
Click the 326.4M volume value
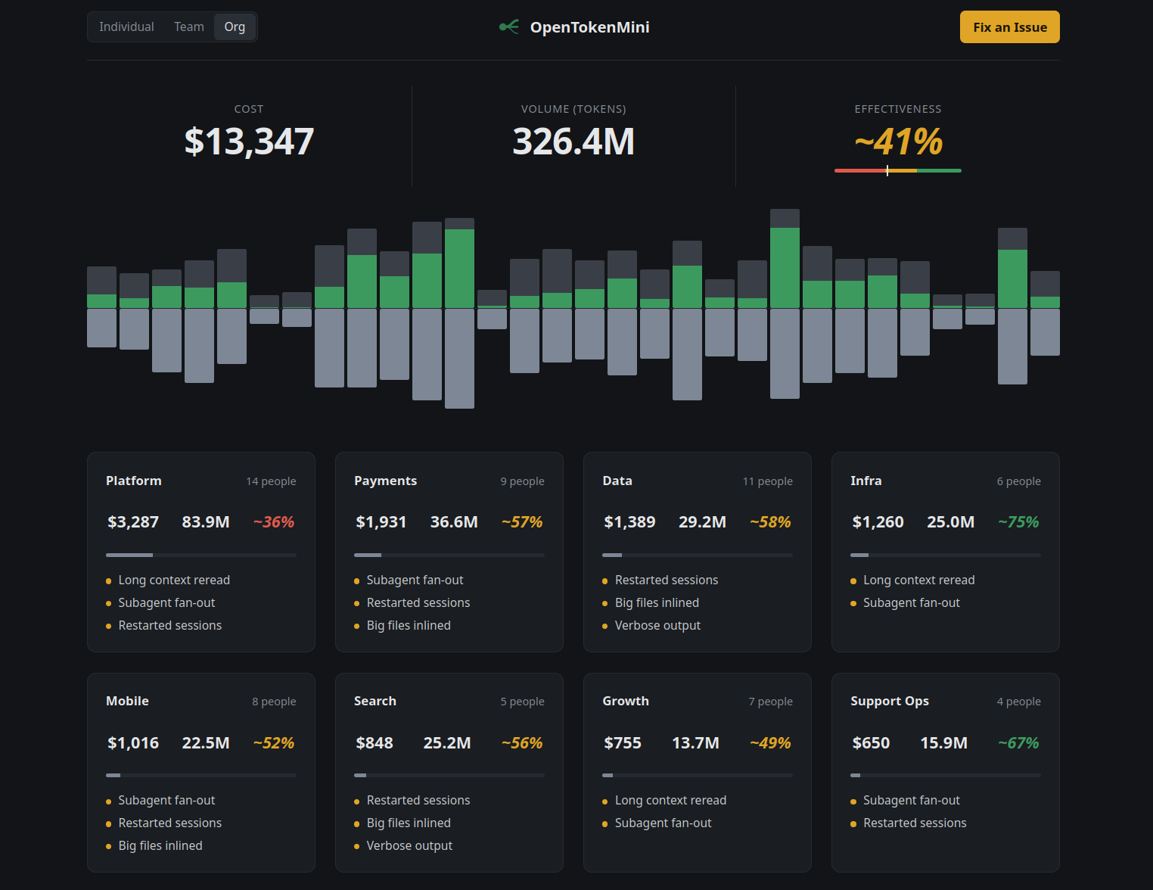[x=573, y=142]
